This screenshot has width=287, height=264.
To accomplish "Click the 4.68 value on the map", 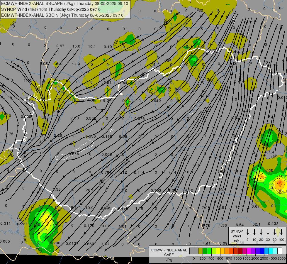I will (206, 243).
